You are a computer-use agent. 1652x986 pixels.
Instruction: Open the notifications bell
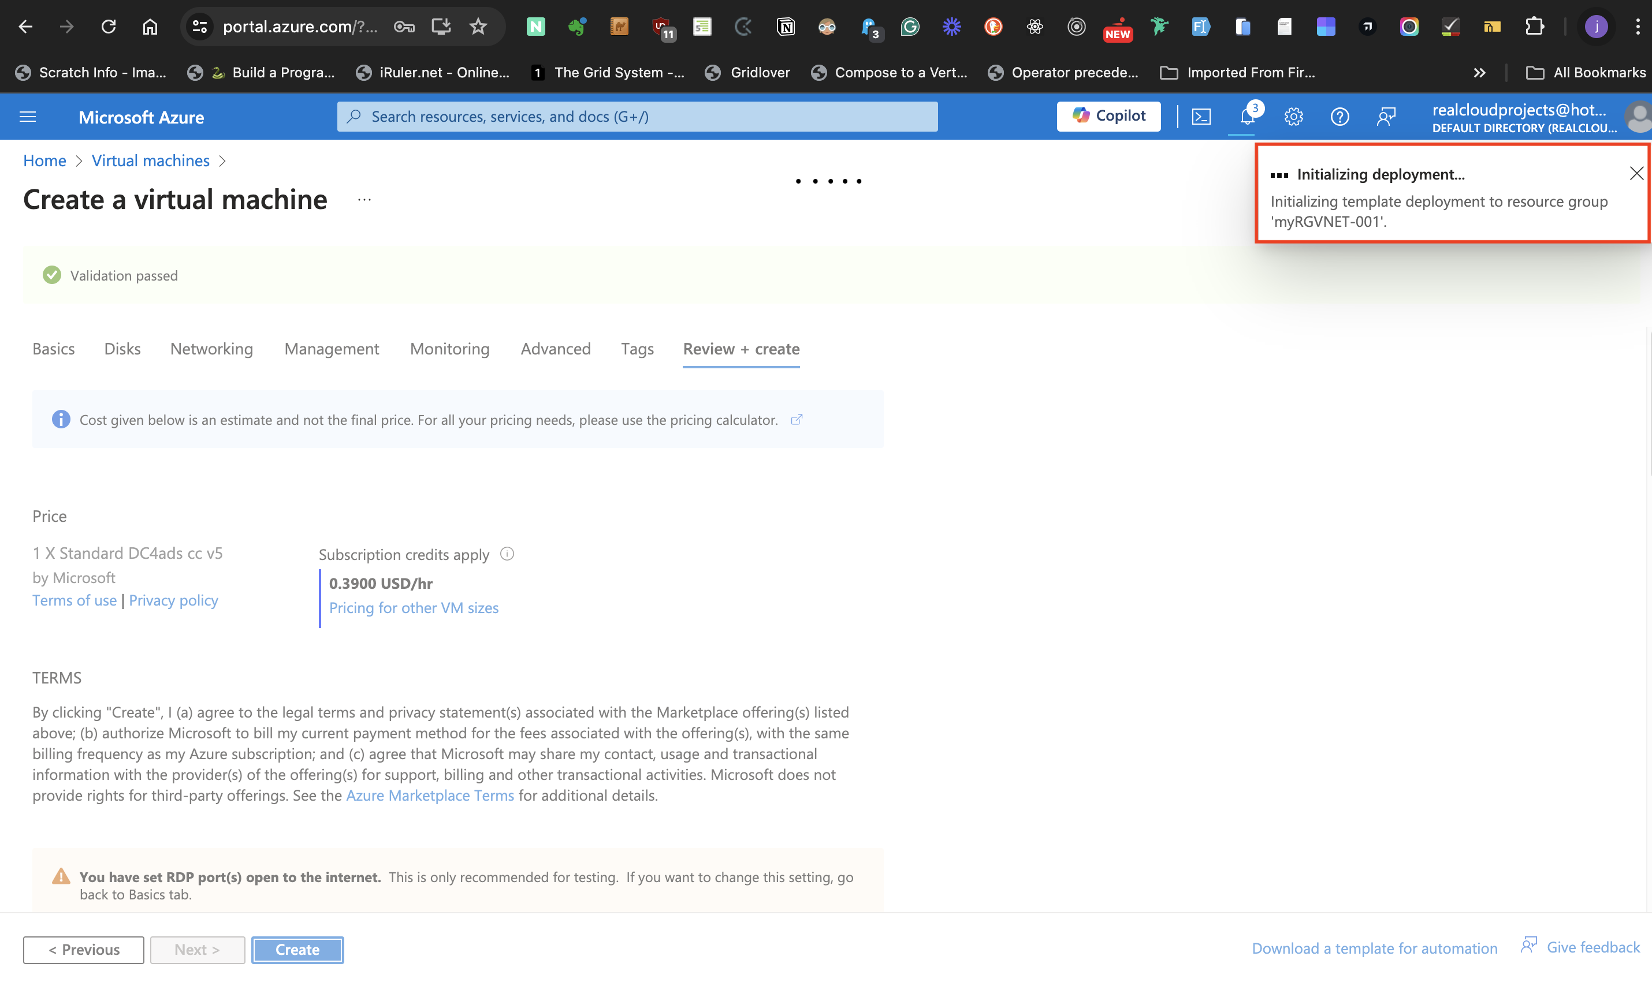[x=1247, y=117]
